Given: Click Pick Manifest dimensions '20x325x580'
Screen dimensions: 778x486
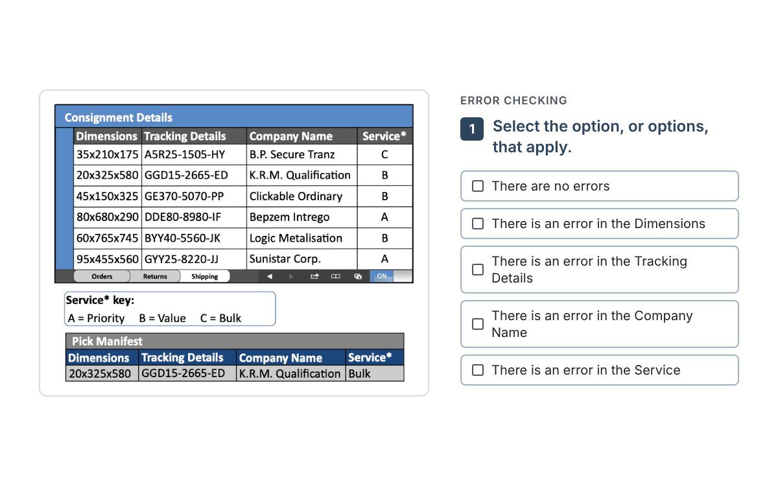Looking at the screenshot, I should (102, 373).
